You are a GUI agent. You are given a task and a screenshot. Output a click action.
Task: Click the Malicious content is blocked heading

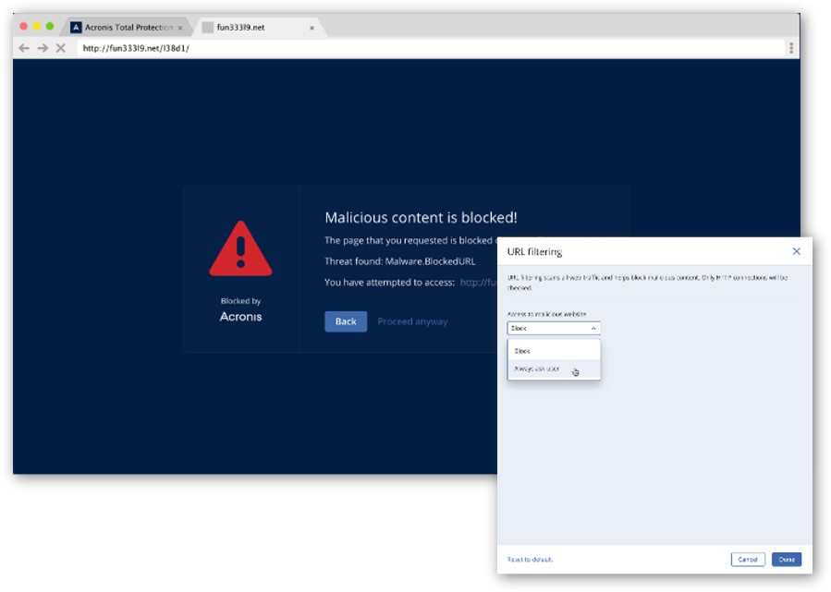(421, 218)
